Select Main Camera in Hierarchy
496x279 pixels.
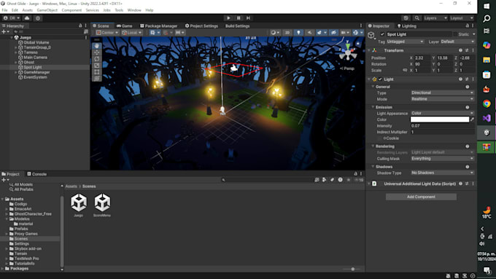click(x=36, y=58)
